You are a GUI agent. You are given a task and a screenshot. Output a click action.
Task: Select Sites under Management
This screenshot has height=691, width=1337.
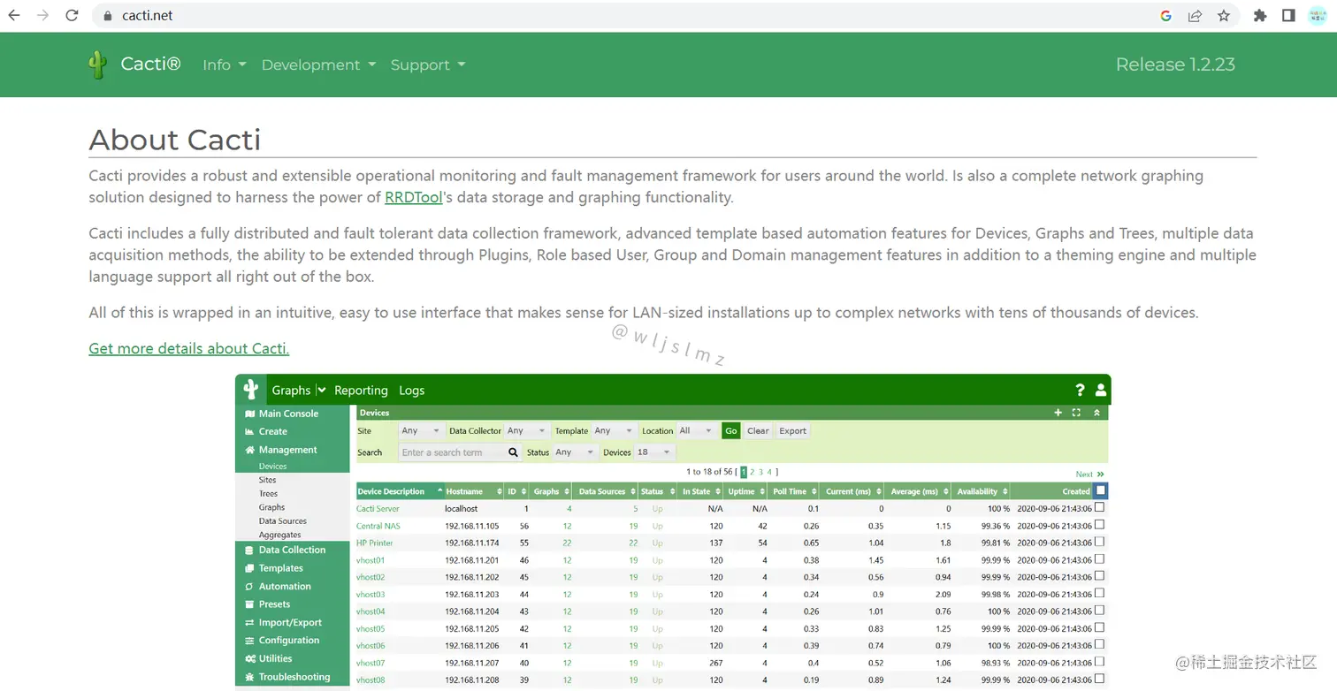[x=267, y=480]
